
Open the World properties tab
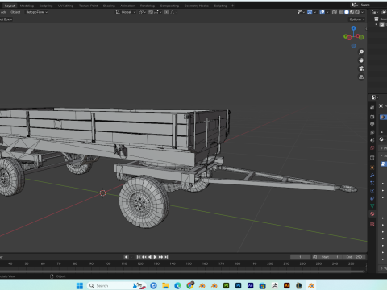372,148
